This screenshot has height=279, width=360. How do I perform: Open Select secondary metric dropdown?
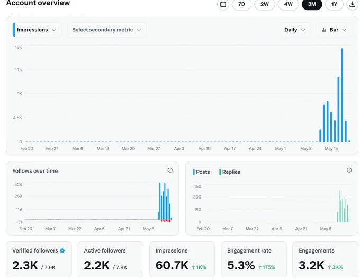[107, 30]
